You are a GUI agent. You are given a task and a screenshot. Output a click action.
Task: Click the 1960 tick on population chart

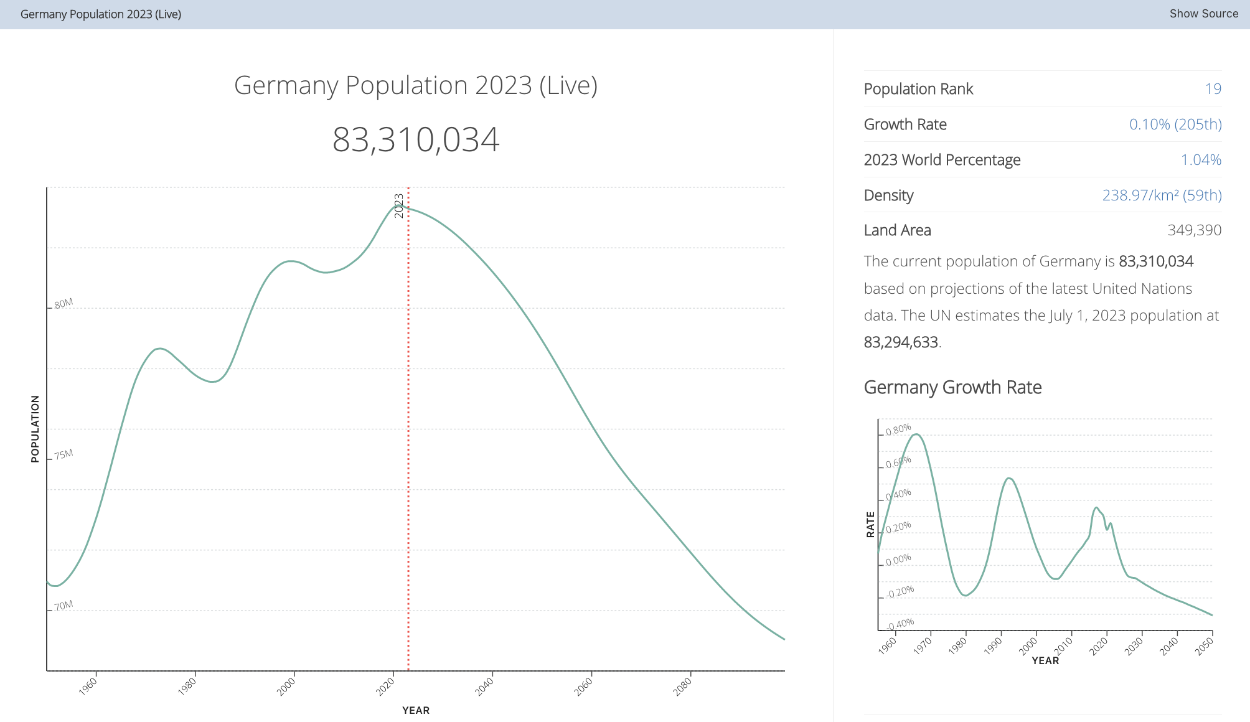point(88,686)
